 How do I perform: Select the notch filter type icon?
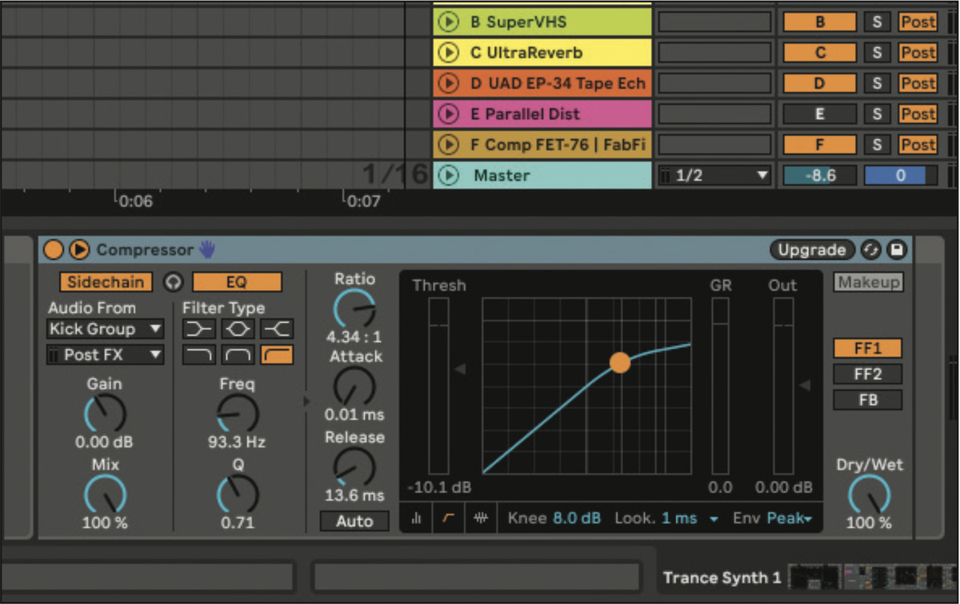pyautogui.click(x=237, y=328)
